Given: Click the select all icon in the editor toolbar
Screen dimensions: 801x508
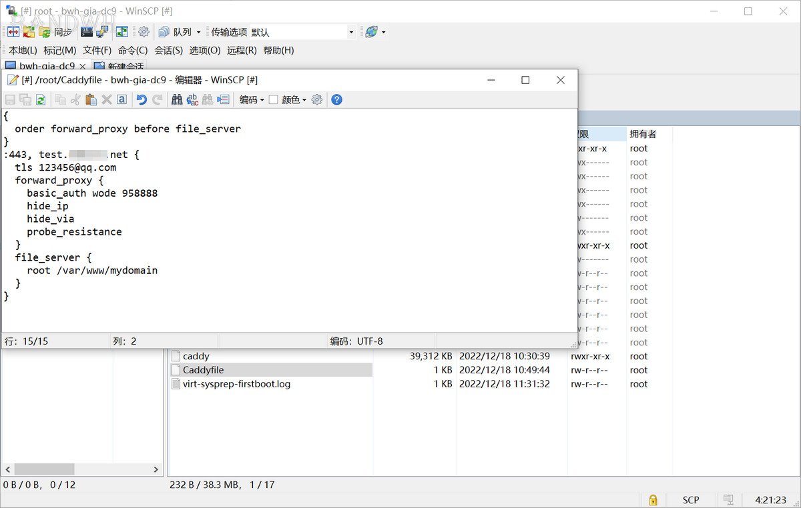Looking at the screenshot, I should [122, 99].
